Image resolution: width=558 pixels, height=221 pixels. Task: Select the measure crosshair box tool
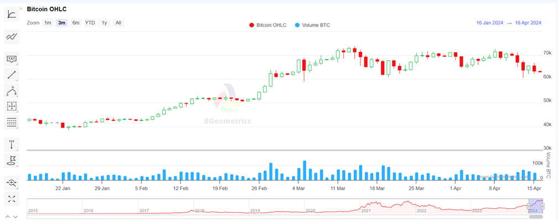(x=12, y=106)
